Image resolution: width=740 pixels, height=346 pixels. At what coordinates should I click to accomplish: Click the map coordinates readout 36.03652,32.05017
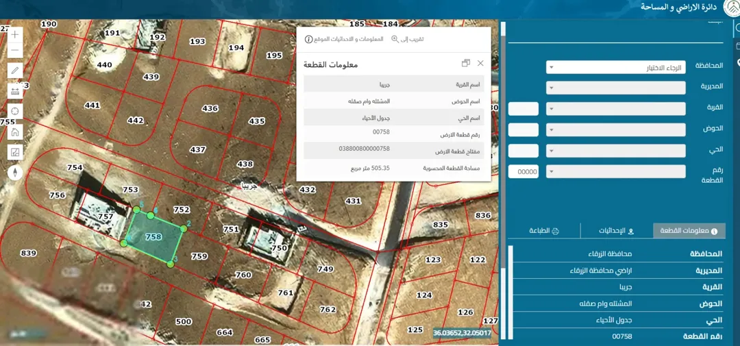click(x=463, y=333)
